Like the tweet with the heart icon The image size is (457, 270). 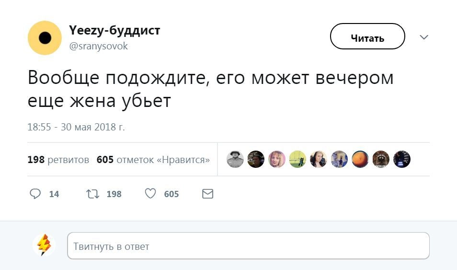point(150,194)
